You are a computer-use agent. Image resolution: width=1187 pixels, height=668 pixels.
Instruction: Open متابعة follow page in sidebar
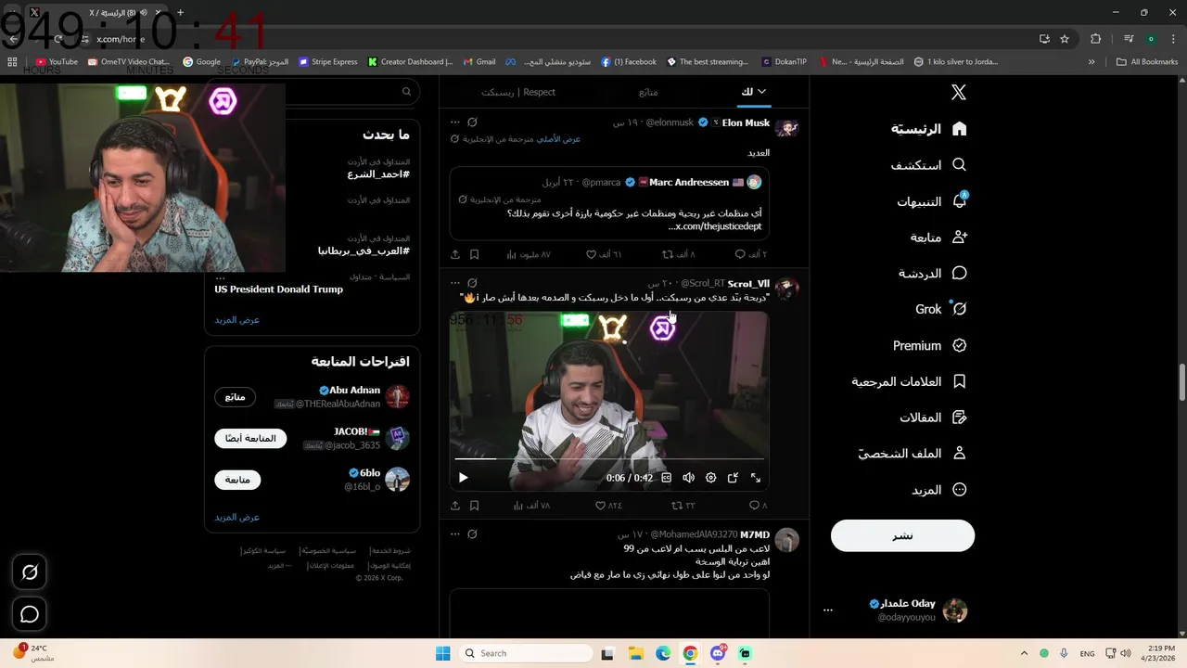tap(938, 238)
